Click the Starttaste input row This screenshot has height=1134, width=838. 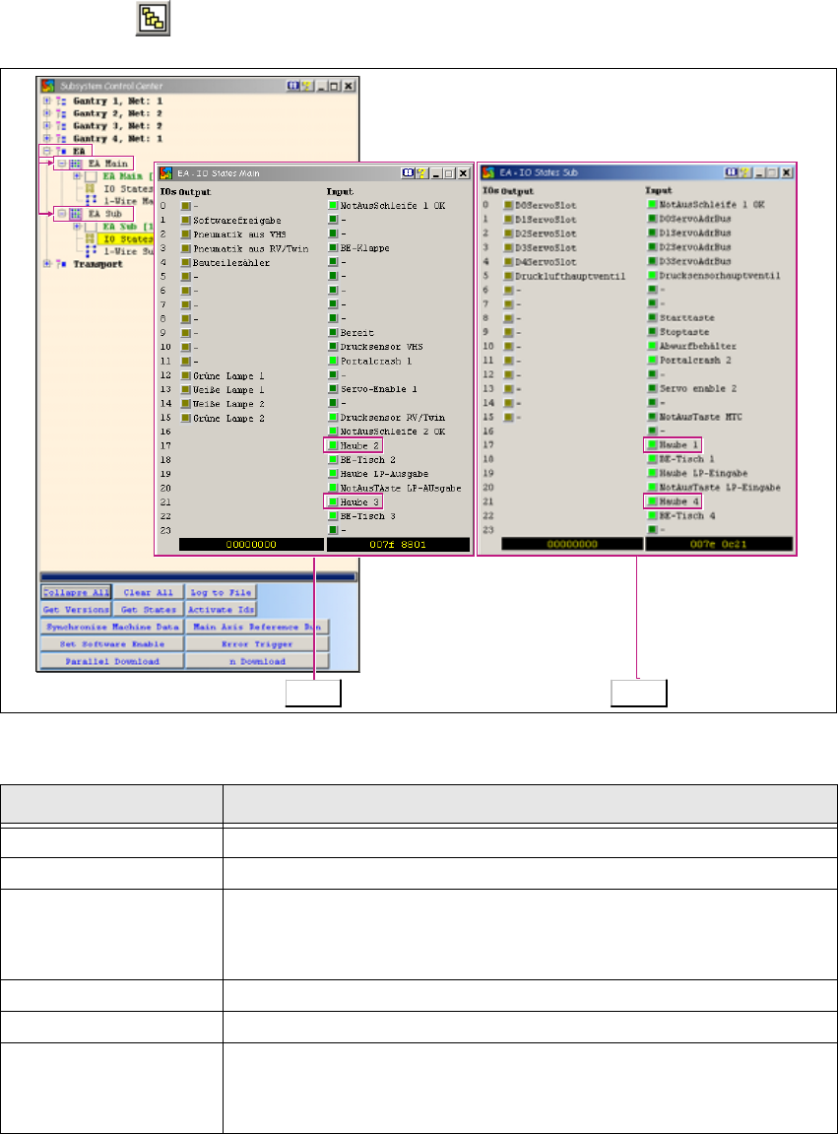pyautogui.click(x=681, y=317)
